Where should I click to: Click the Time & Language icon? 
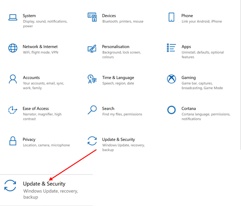tap(92, 79)
